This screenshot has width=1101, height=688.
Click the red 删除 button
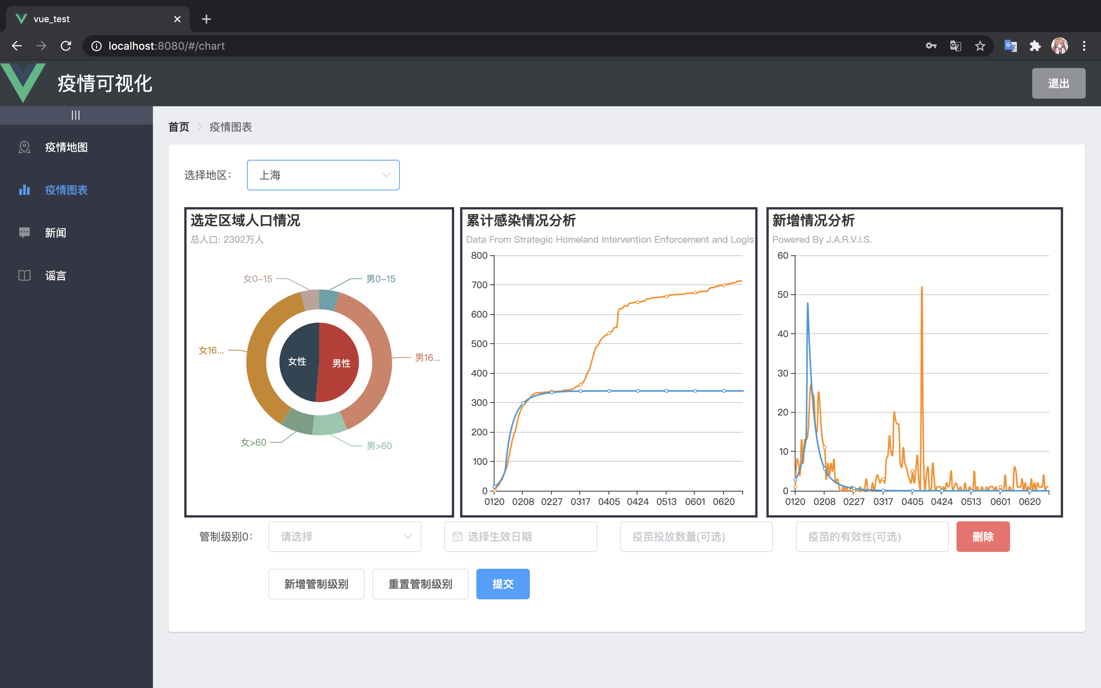tap(983, 537)
